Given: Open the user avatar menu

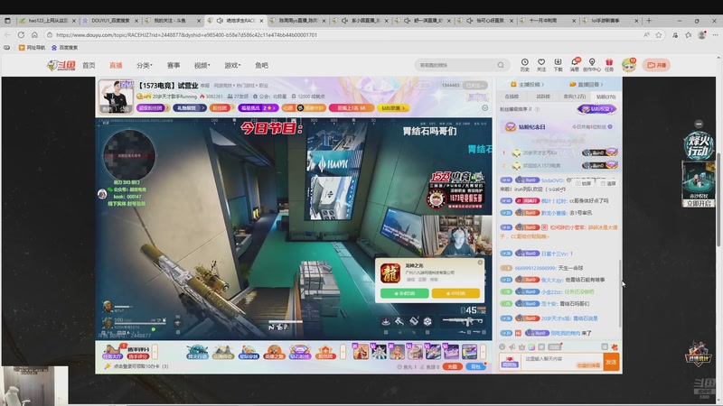Looking at the screenshot, I should click(629, 65).
